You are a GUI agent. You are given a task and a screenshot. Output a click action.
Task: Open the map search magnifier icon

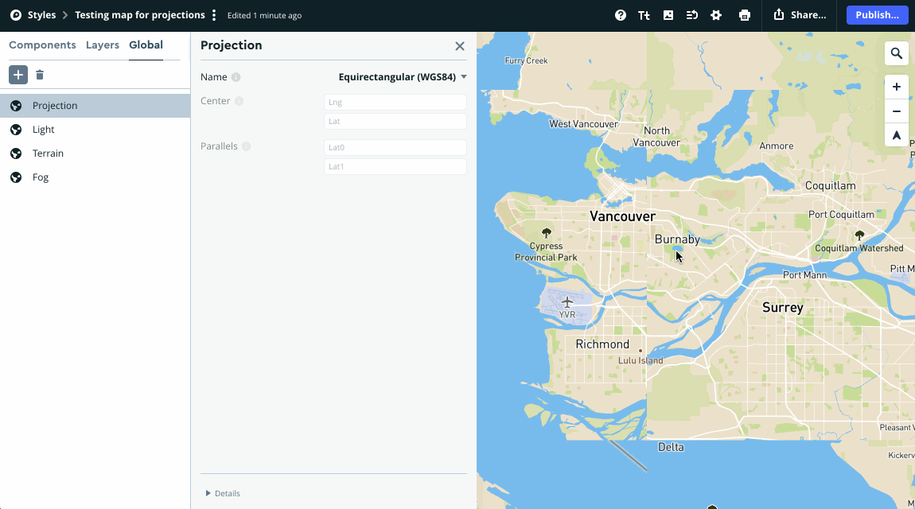897,52
